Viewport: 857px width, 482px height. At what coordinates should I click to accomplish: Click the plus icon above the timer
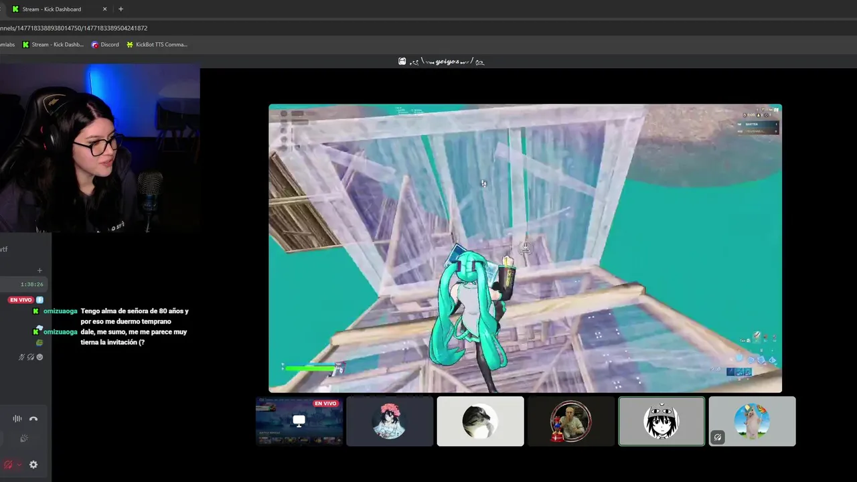[40, 270]
